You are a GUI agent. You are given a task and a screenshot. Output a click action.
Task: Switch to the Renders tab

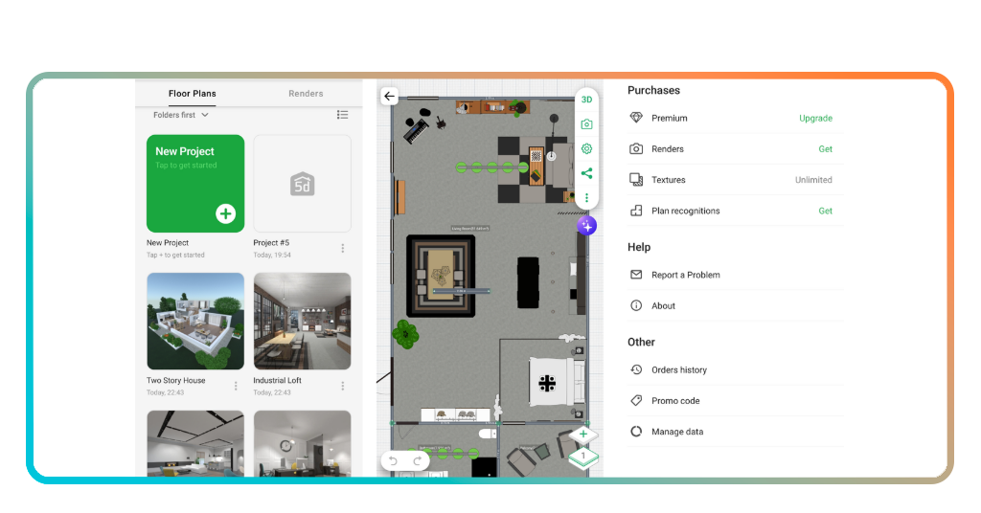pos(306,94)
